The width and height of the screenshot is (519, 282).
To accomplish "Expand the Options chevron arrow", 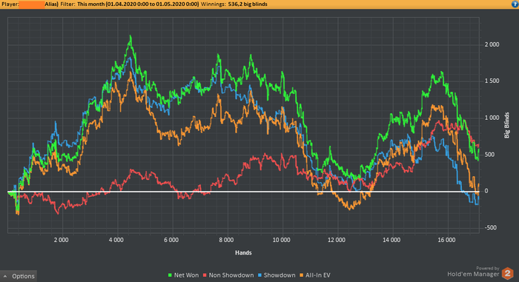I will (5, 276).
